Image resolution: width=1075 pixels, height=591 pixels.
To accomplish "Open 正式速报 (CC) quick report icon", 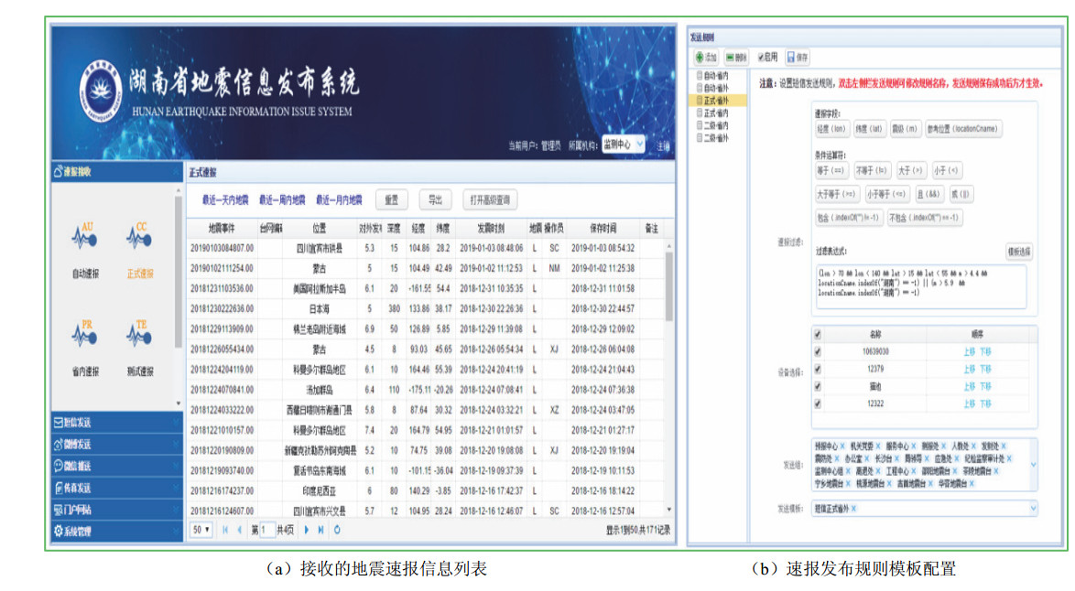I will click(x=140, y=237).
